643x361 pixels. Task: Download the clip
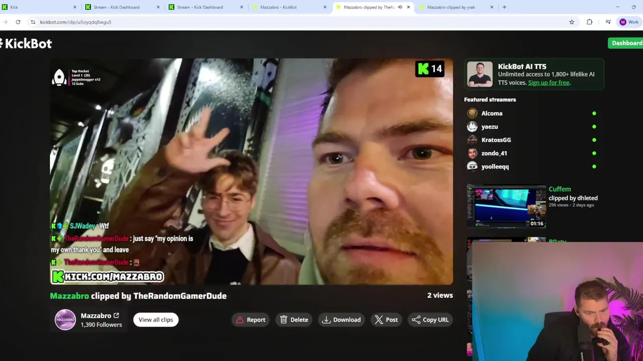[x=342, y=320]
